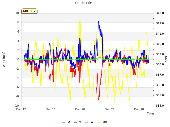Click the Dec 20 x-axis tick label
Screen dimensions: 170x127
[80, 109]
